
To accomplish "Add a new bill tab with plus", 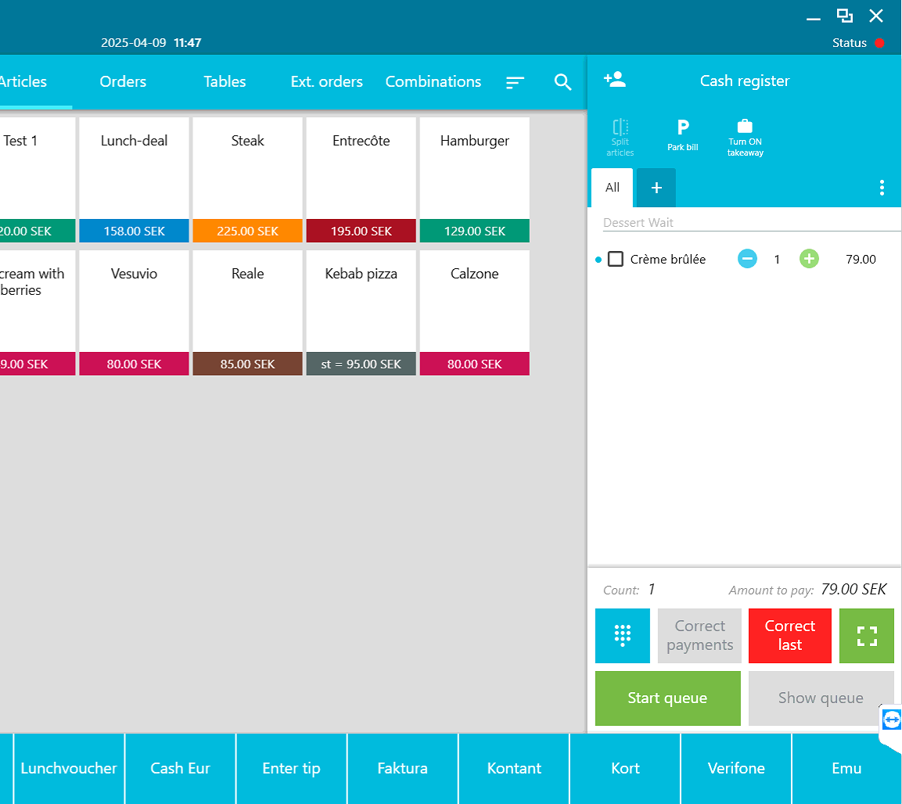I will pos(656,188).
